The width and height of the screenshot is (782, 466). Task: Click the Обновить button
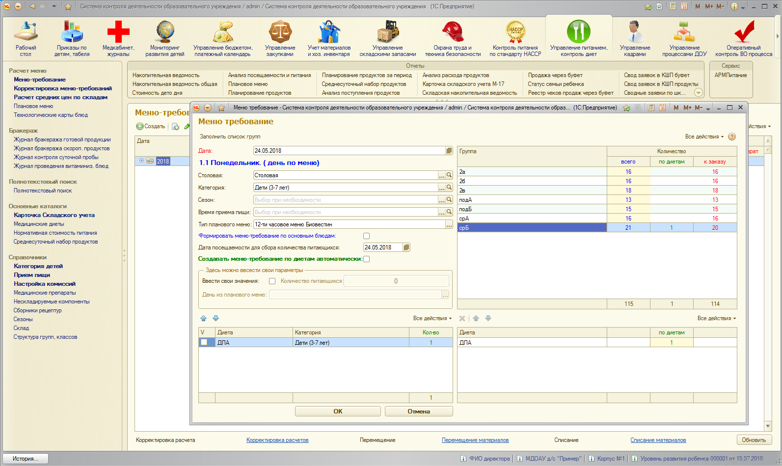click(754, 440)
